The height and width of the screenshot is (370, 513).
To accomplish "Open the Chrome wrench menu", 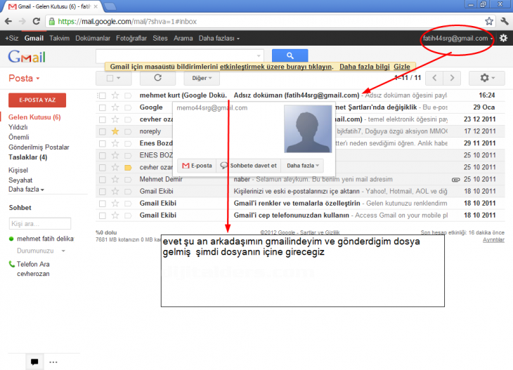I will 504,21.
